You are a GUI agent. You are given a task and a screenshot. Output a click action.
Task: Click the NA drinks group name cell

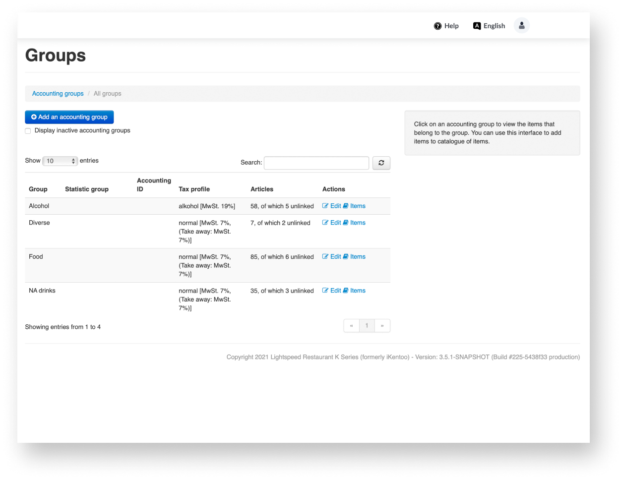[x=42, y=291]
